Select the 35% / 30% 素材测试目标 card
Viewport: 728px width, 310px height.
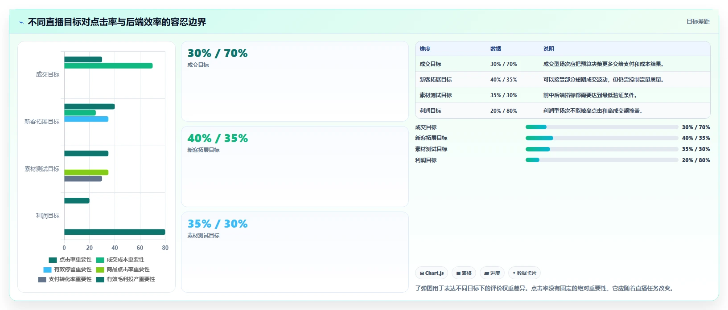[x=295, y=252]
